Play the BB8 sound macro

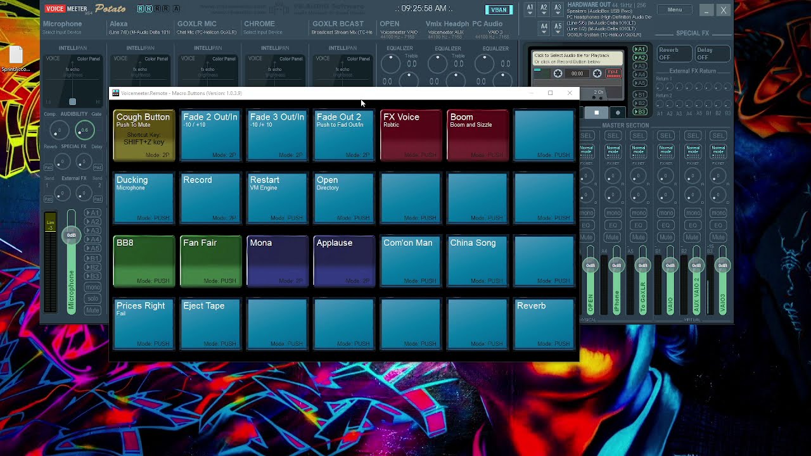tap(143, 261)
